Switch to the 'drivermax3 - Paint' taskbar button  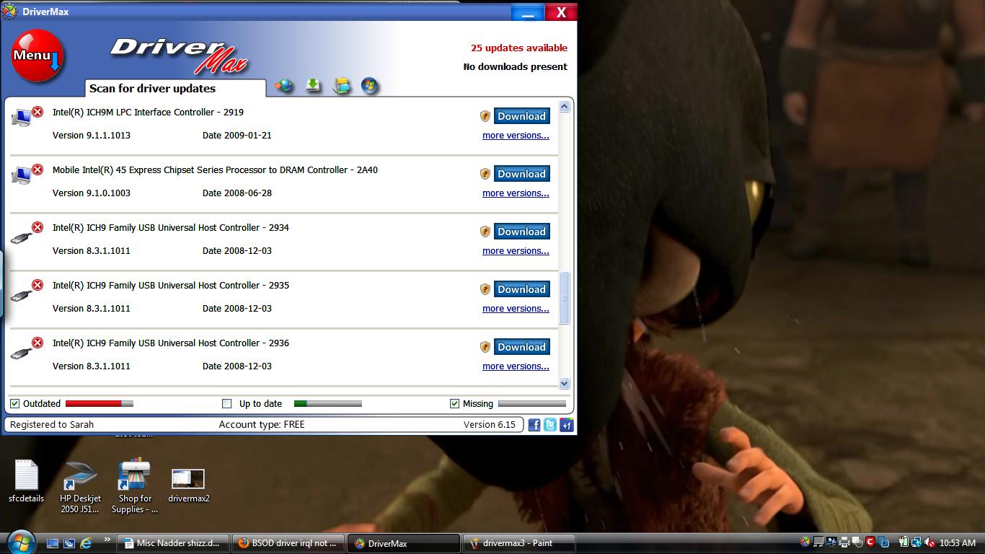click(519, 543)
